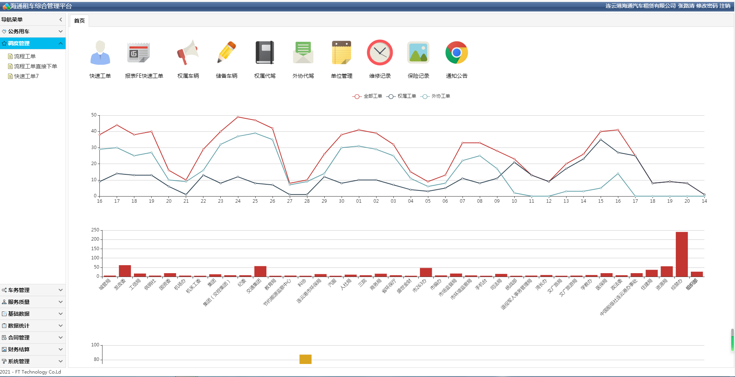The height and width of the screenshot is (377, 735).
Task: Collapse the 导航菜单 sidebar panel arrow
Action: tap(61, 20)
